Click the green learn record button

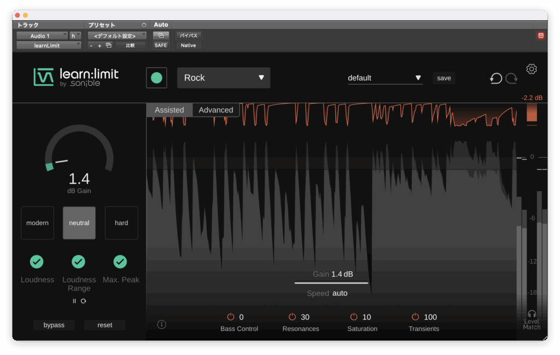tap(156, 78)
